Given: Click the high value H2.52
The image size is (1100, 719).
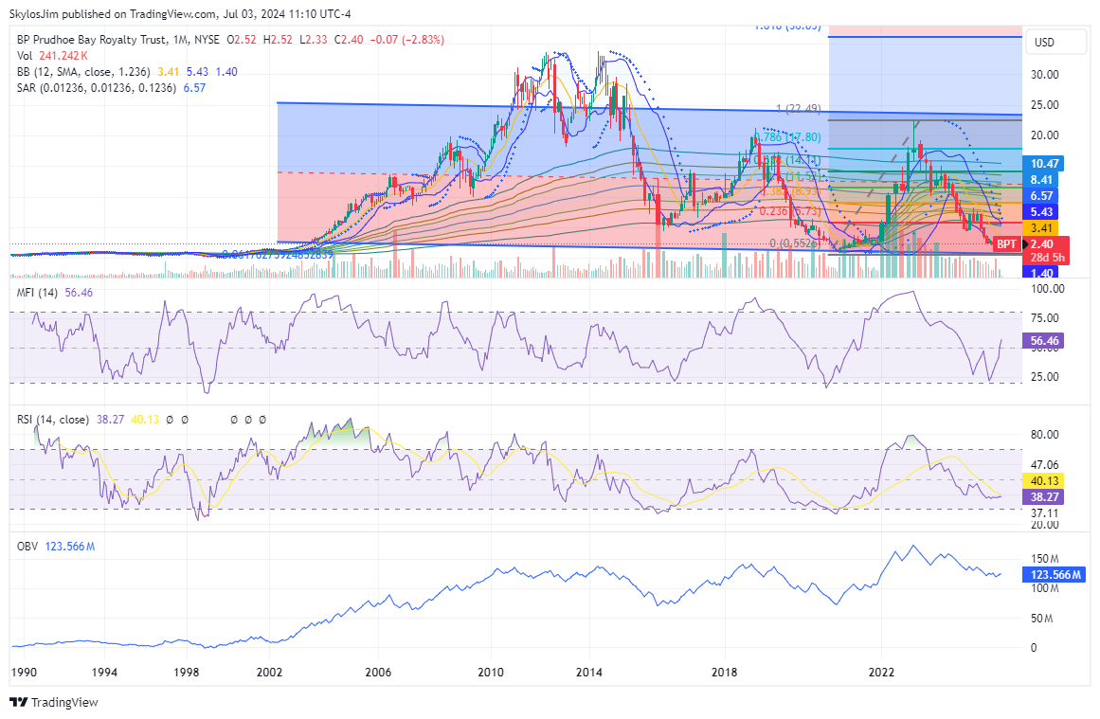Looking at the screenshot, I should (x=278, y=40).
